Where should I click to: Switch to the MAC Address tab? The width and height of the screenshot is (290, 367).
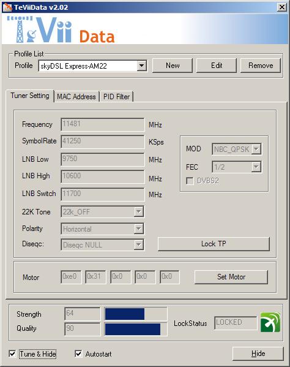76,97
